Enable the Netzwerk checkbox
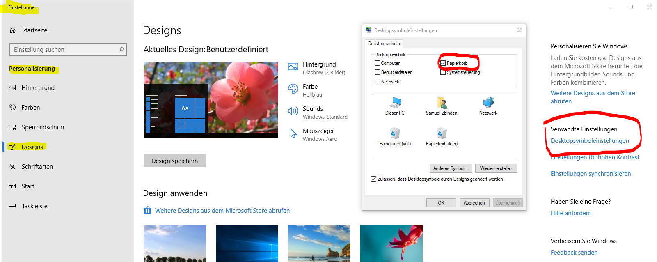The height and width of the screenshot is (262, 657). 377,82
